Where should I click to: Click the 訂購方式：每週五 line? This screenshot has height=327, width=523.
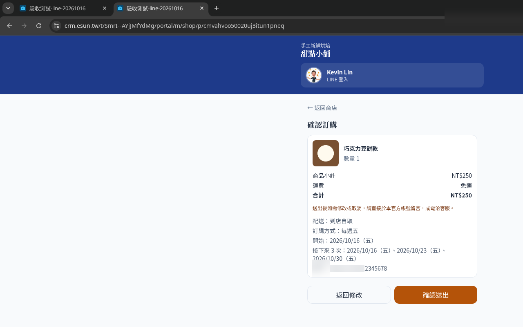335,231
